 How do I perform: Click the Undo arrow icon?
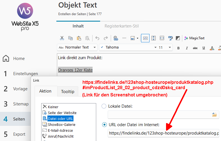click(97, 38)
